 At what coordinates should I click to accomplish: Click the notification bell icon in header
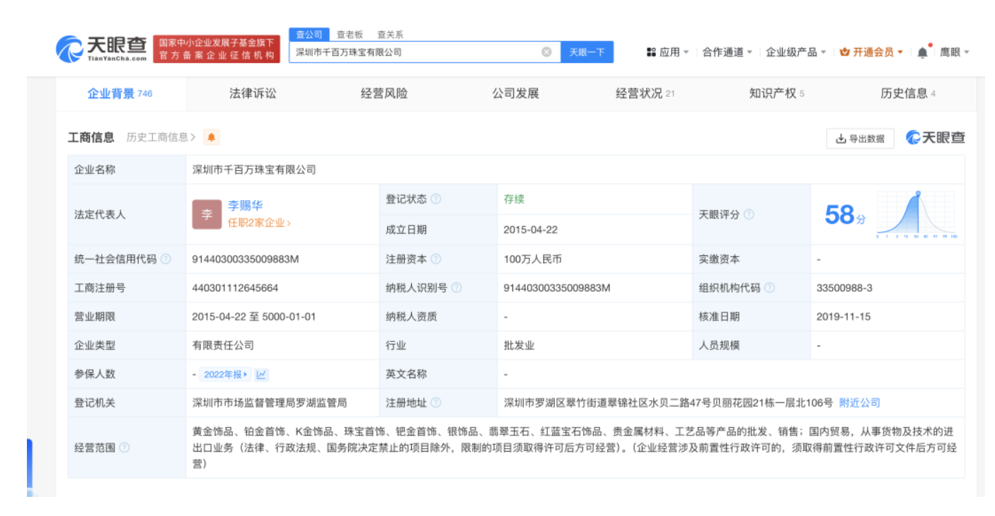coord(922,52)
